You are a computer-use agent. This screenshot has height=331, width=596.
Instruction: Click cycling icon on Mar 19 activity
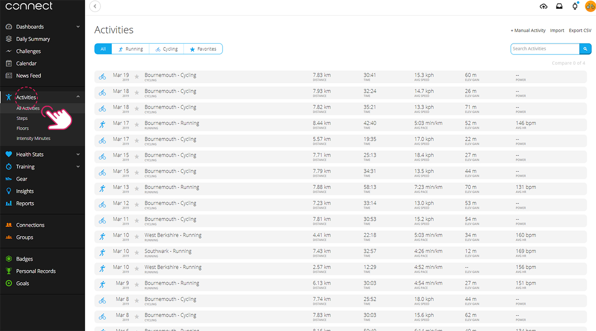102,77
